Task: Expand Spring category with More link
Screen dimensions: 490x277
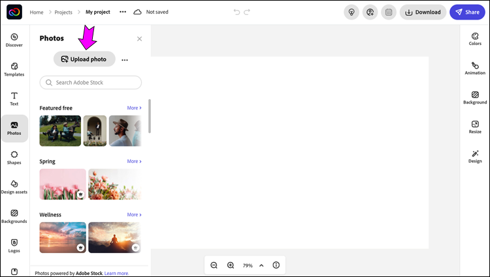Action: coord(134,161)
